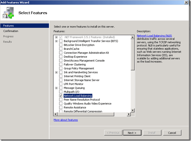Enable the BitLocker Drive Encryption checkbox
This screenshot has width=191, height=141.
(61, 45)
